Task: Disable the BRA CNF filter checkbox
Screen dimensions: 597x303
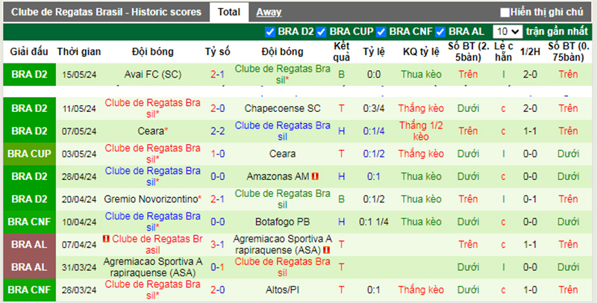Action: tap(381, 32)
